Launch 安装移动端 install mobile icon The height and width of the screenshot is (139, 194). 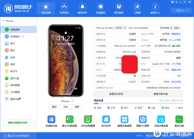click(x=51, y=119)
